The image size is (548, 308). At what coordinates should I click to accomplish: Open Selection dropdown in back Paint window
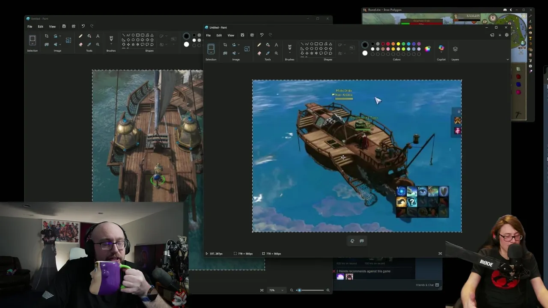[32, 44]
